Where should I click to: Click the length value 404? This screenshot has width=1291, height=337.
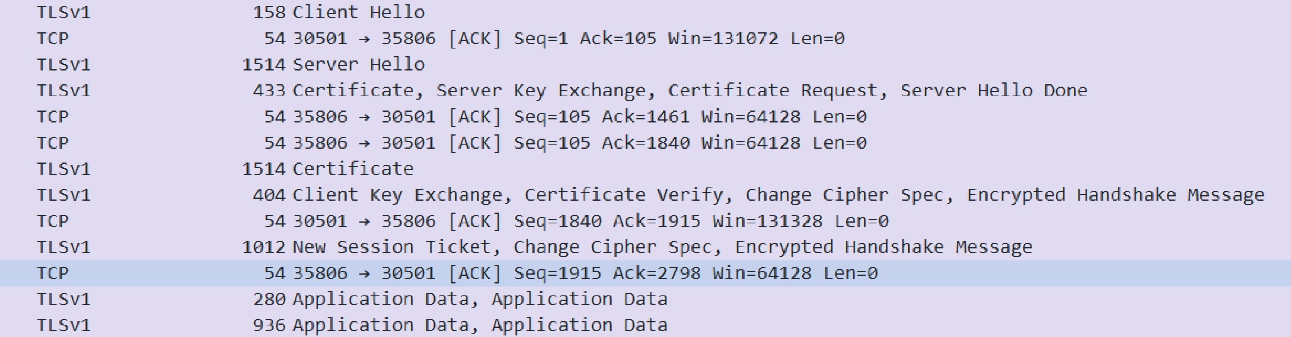(269, 195)
